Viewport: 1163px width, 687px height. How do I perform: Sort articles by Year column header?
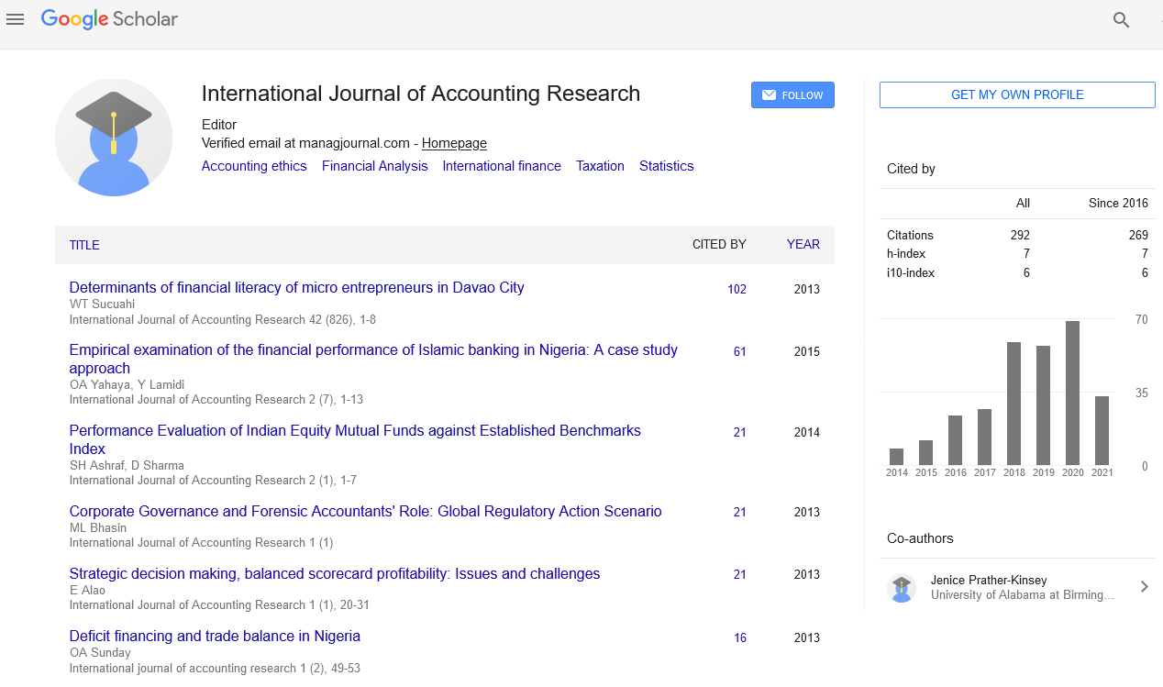[803, 245]
